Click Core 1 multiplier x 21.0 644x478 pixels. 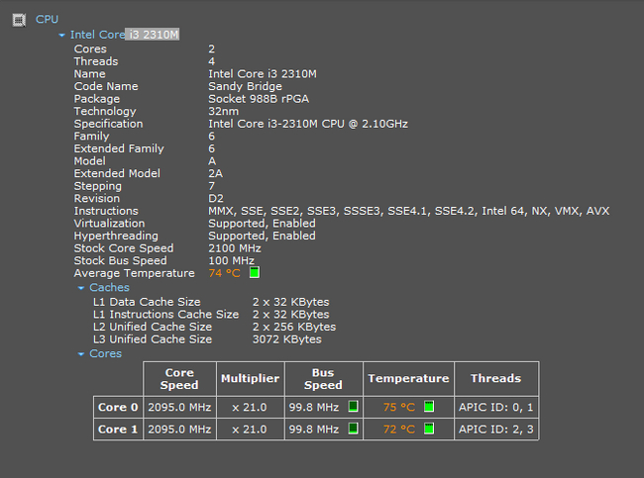(250, 430)
